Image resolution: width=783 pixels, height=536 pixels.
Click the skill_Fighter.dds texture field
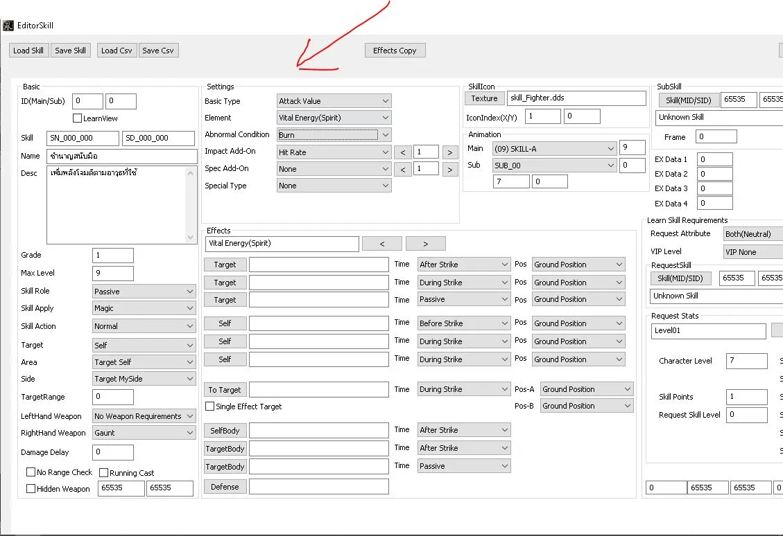point(576,98)
